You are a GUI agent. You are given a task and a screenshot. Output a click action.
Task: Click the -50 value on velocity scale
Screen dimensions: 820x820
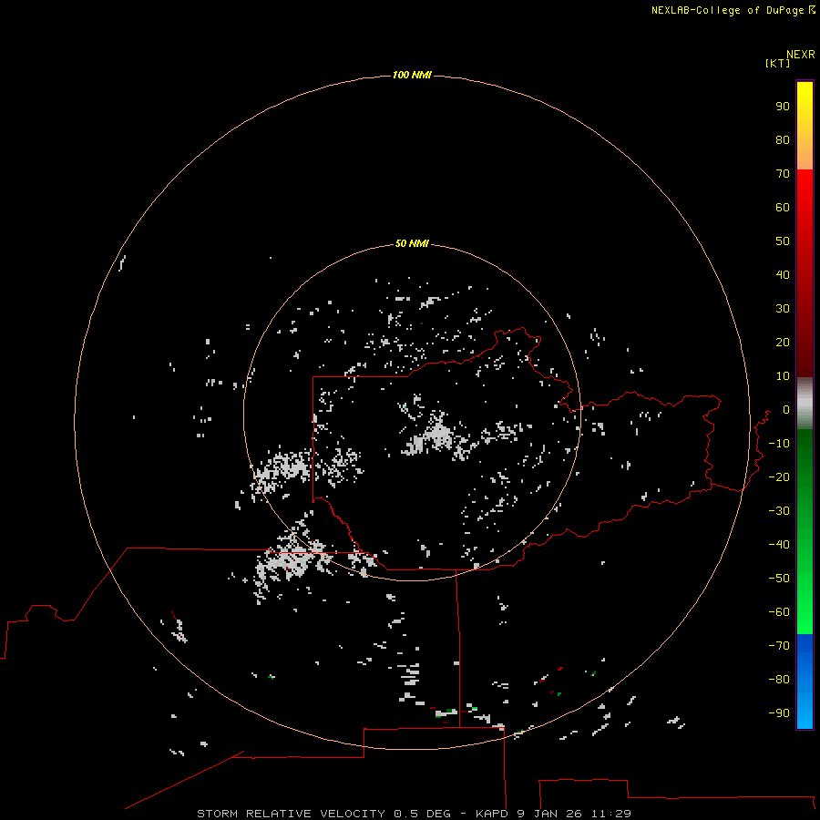tap(779, 579)
